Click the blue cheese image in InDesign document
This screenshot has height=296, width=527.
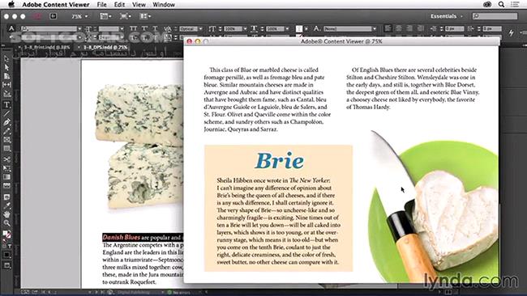coord(139,147)
